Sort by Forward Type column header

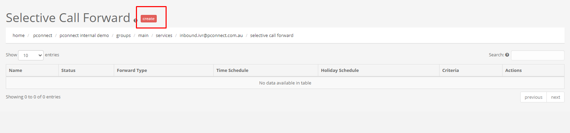(164, 70)
